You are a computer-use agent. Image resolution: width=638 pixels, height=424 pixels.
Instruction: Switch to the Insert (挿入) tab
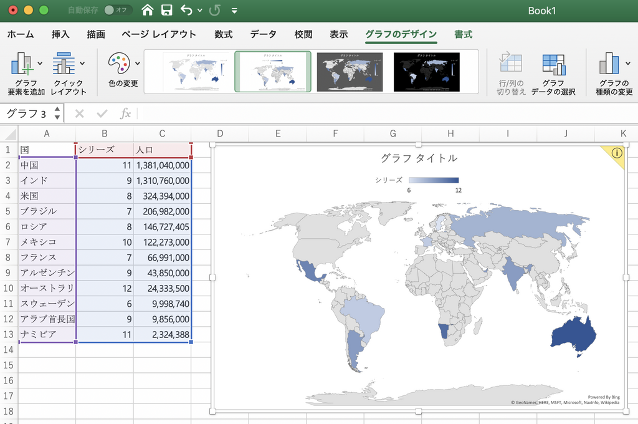60,34
